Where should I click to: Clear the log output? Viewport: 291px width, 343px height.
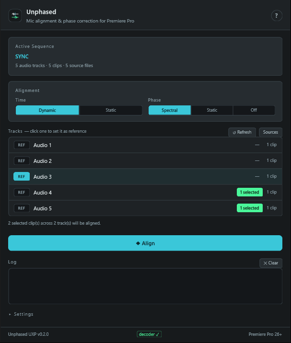271,263
